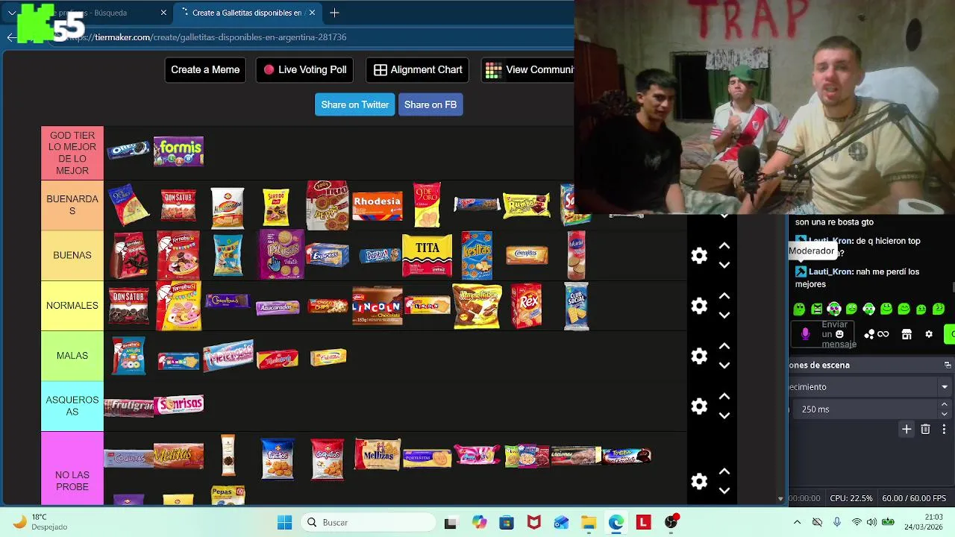Image resolution: width=955 pixels, height=537 pixels.
Task: Move ASQUEROSAS row down with chevron
Action: [724, 415]
